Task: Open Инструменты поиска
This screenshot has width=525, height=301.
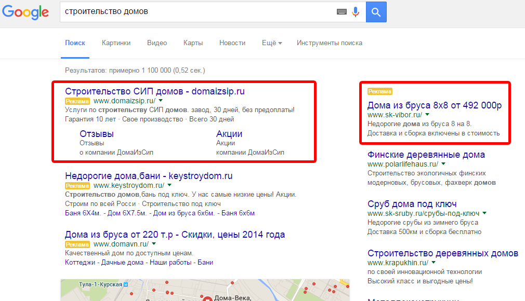Action: [x=330, y=43]
